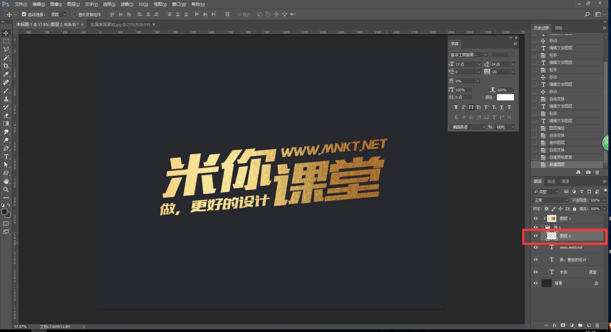Open anti-aliasing 锐利 dropdown
Screen dimensions: 611x332
[505, 127]
